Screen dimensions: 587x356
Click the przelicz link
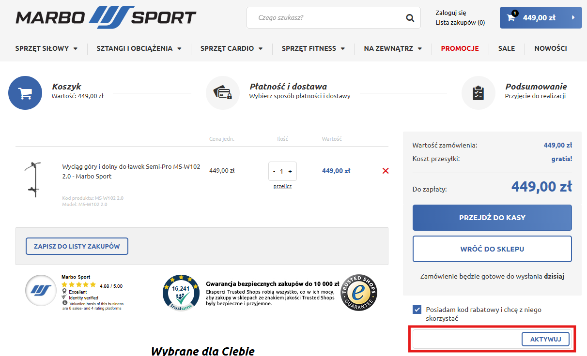[282, 186]
